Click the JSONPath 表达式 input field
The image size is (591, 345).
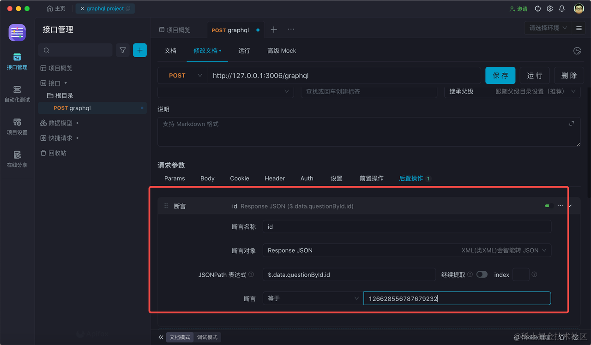click(349, 274)
